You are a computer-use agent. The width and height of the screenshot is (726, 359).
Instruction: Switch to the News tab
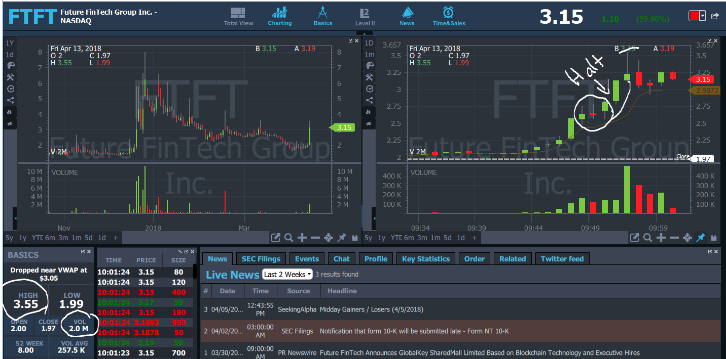(217, 259)
